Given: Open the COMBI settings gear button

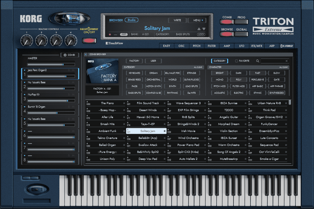Looking at the screenshot, I should [69, 55].
